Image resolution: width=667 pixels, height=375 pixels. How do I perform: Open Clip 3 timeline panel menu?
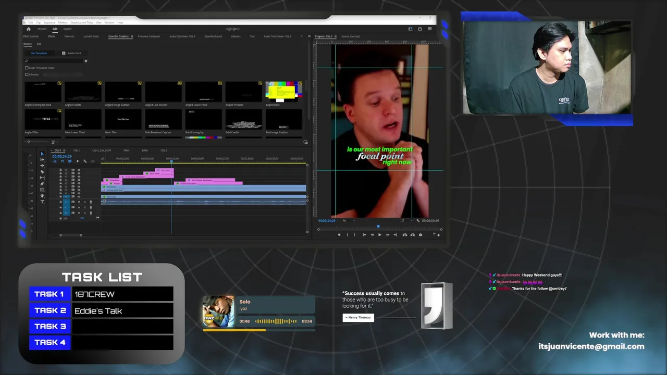coord(64,151)
